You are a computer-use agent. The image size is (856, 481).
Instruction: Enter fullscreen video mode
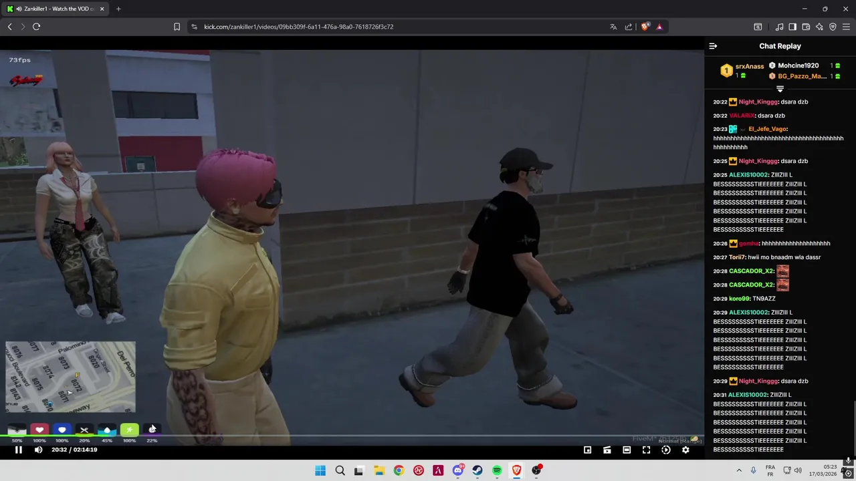point(646,450)
